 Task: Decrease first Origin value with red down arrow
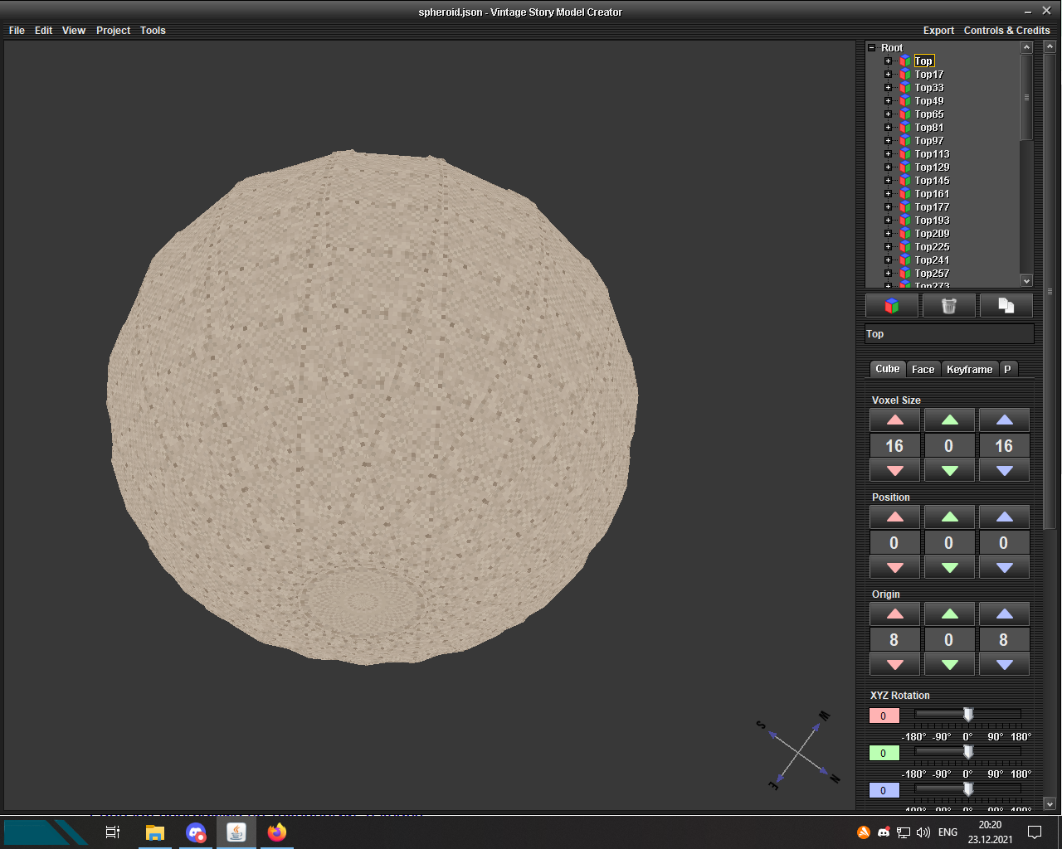tap(894, 664)
